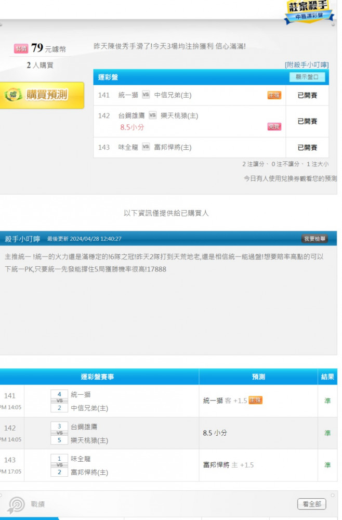Viewport: 342px width, 520px height.
Task: Open the 附殺手小叮嚀 link
Action: [x=307, y=64]
